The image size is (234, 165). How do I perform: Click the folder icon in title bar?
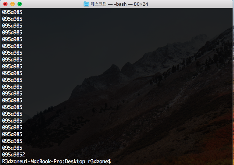point(86,4)
